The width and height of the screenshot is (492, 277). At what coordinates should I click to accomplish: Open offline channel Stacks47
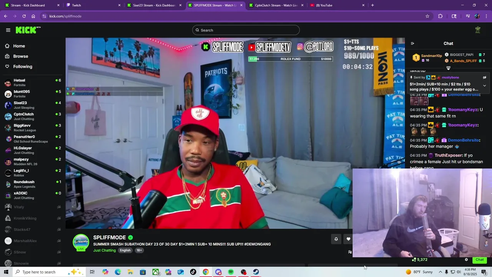[x=33, y=230]
